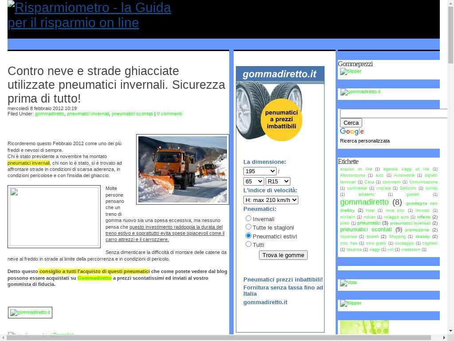Open the 'pneumatici scontati' tag in Etichette
The image size is (454, 341).
[x=366, y=230]
